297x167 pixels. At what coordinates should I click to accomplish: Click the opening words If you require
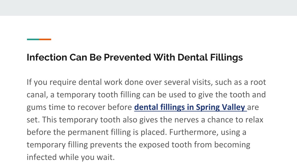pos(52,82)
